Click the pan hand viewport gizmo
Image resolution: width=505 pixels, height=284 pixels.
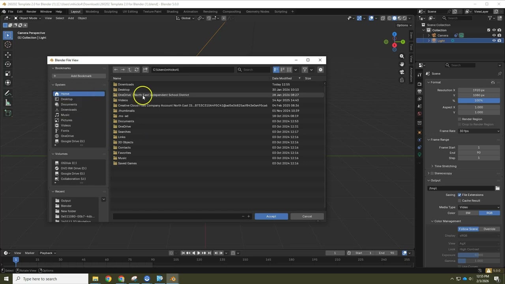pyautogui.click(x=402, y=64)
